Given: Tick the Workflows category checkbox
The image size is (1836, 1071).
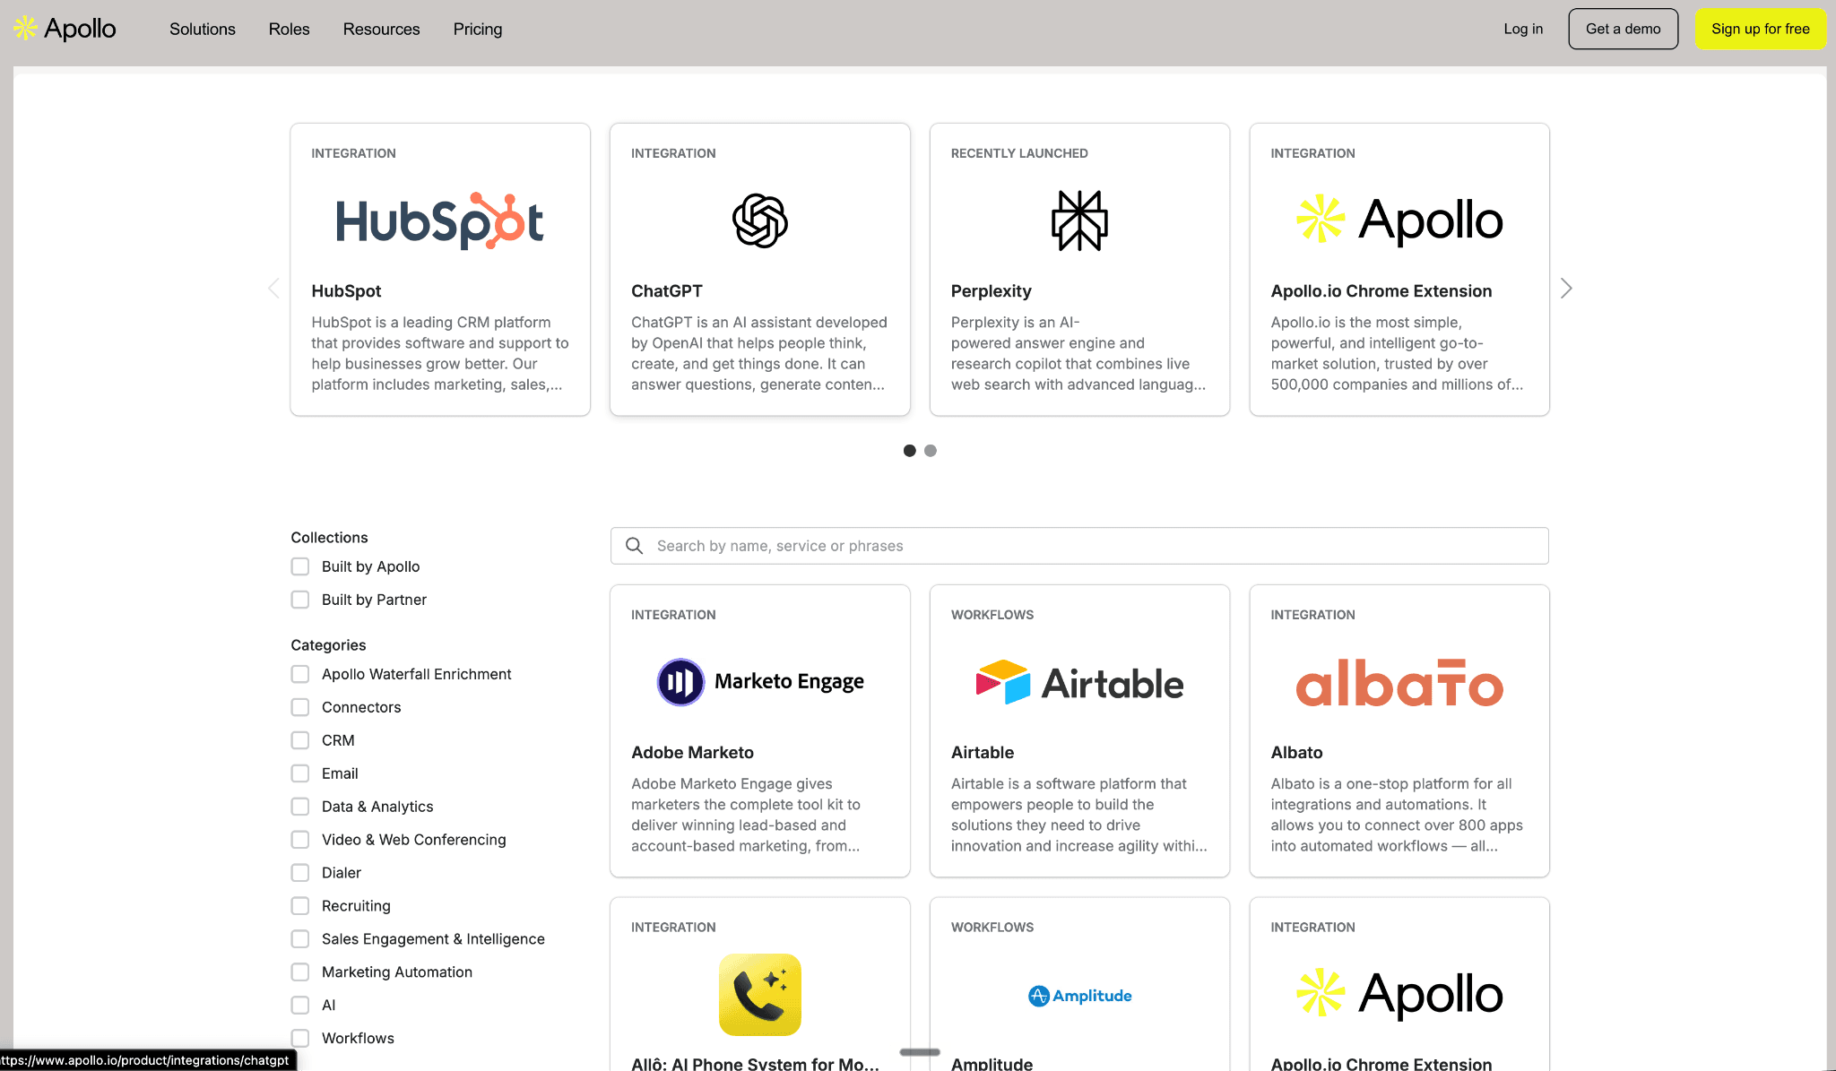Looking at the screenshot, I should tap(300, 1039).
